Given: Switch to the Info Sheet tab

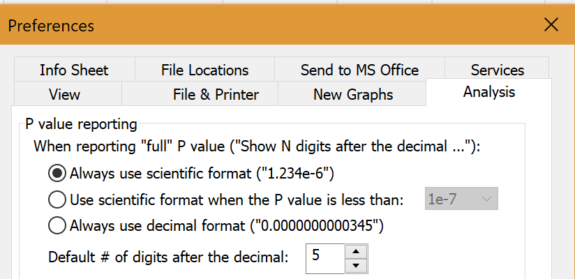Looking at the screenshot, I should 74,70.
